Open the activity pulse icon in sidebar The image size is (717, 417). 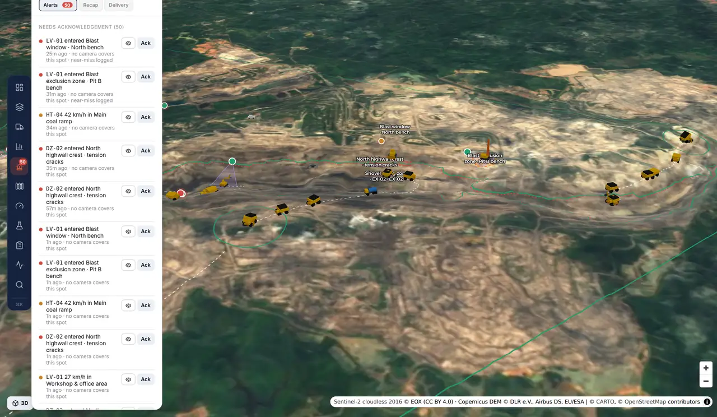click(x=20, y=265)
